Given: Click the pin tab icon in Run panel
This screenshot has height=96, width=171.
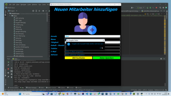Looking at the screenshot, I should coord(8,77).
